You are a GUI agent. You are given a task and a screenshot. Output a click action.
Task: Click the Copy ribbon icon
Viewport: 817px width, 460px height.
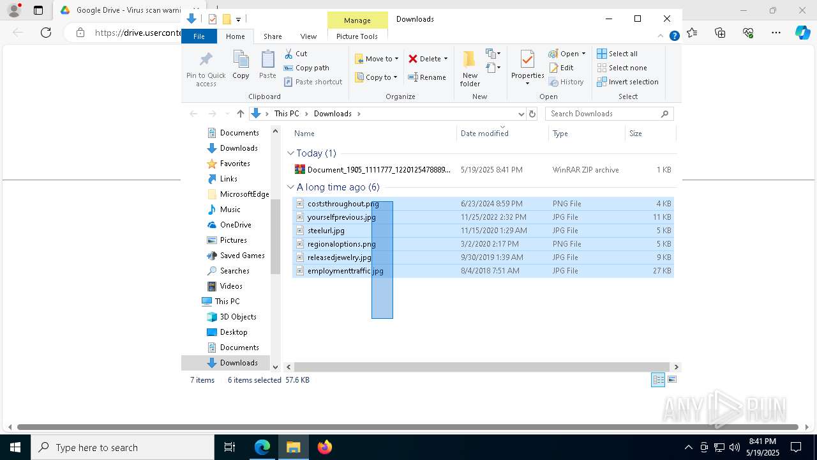(241, 65)
